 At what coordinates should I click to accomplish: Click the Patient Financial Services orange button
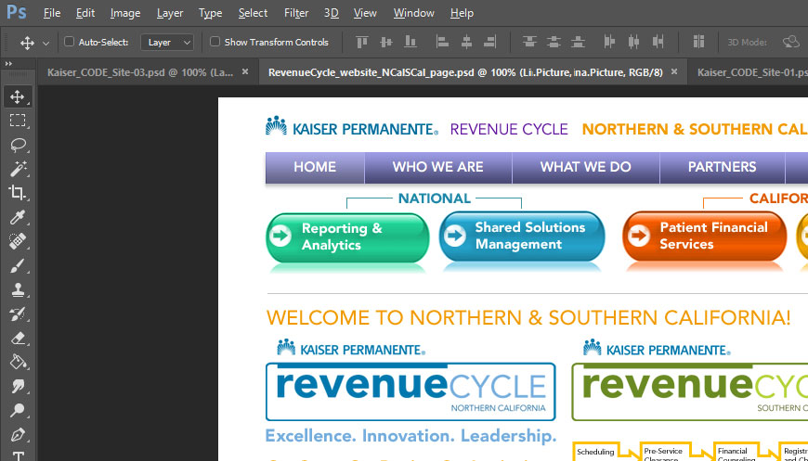tap(704, 237)
